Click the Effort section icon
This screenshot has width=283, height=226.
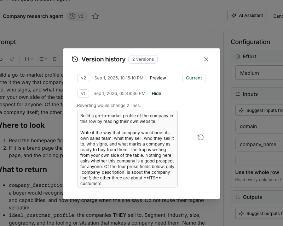(238, 56)
